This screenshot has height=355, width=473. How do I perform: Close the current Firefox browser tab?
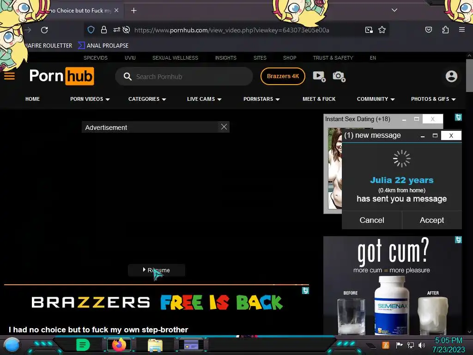[116, 10]
